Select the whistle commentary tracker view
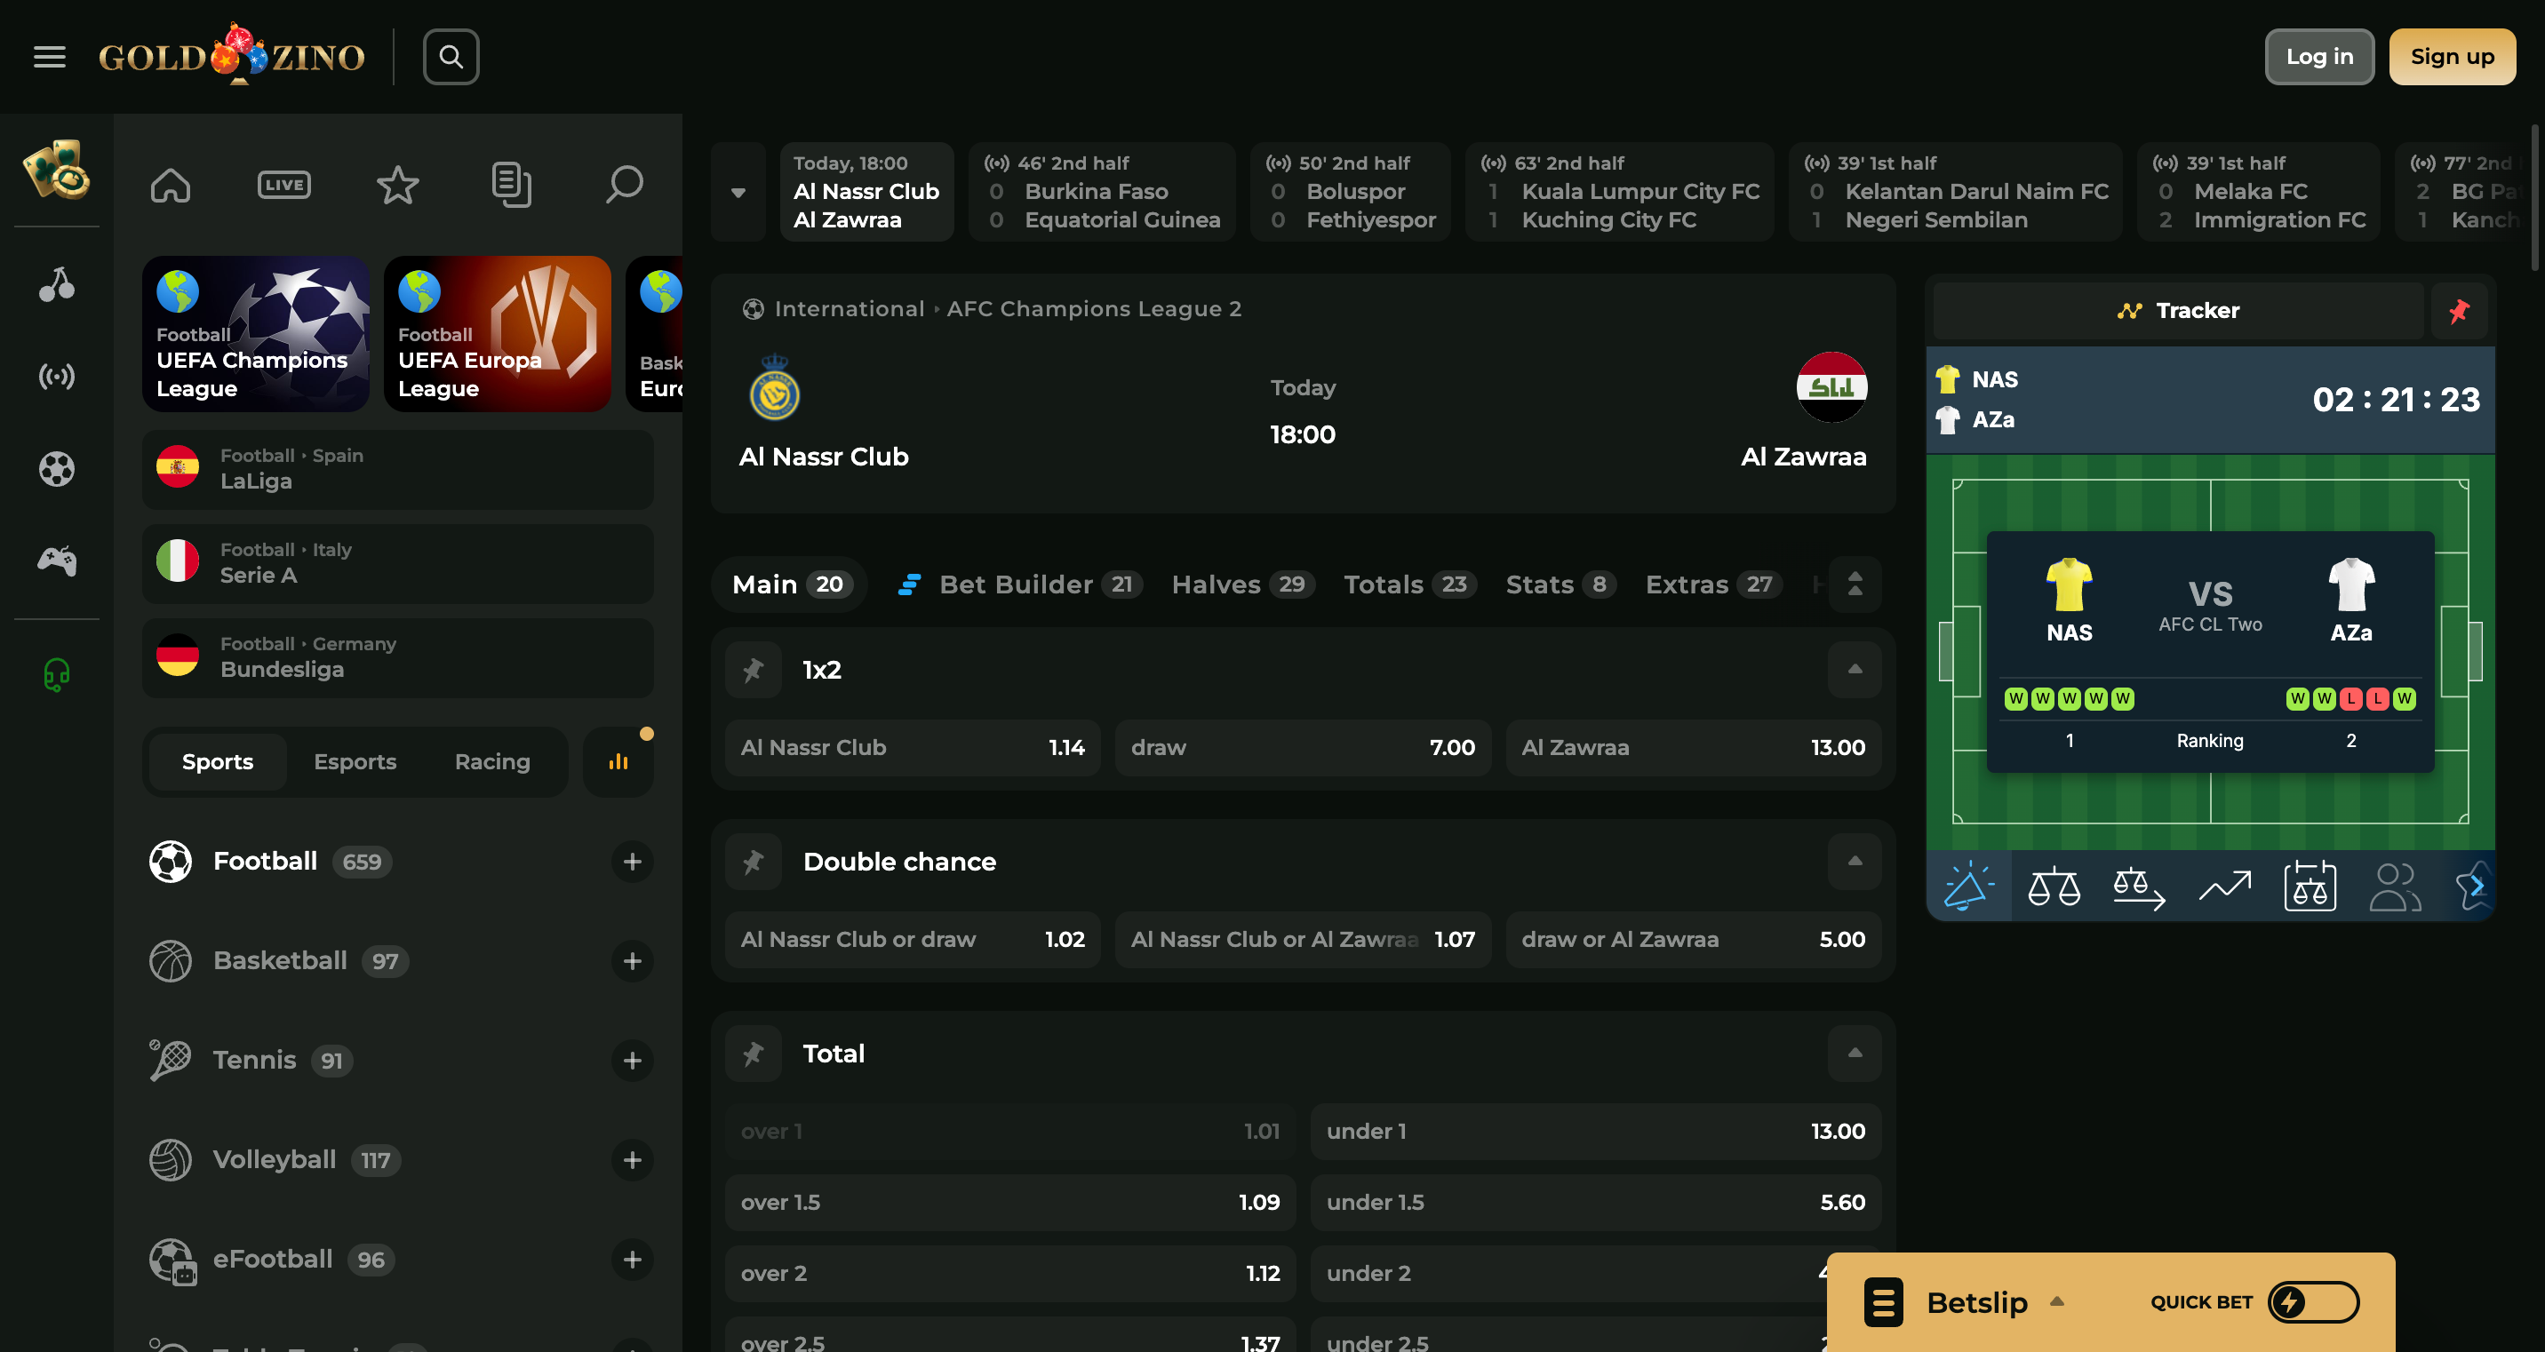 tap(1968, 886)
